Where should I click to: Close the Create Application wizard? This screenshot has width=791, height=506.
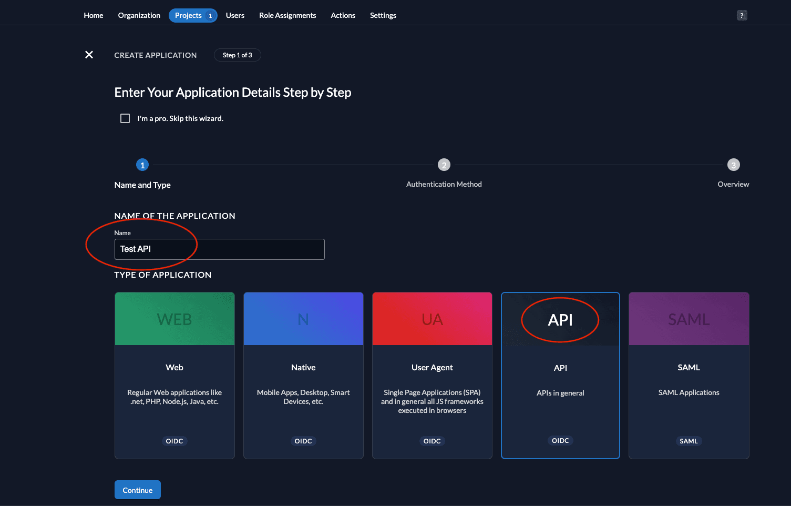tap(89, 55)
